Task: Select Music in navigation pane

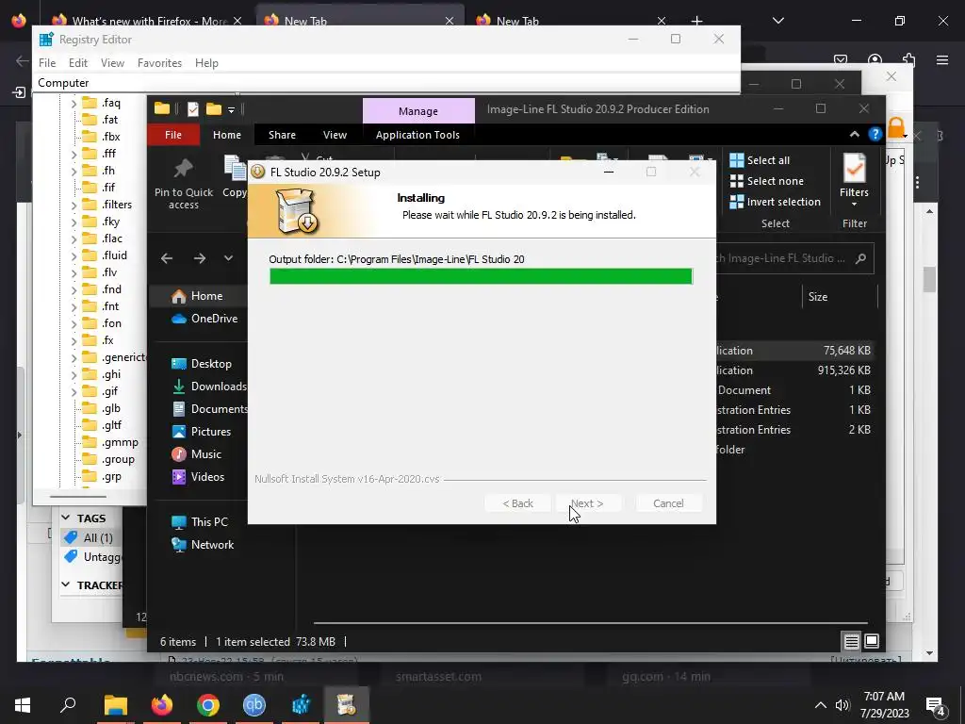Action: pos(196,454)
